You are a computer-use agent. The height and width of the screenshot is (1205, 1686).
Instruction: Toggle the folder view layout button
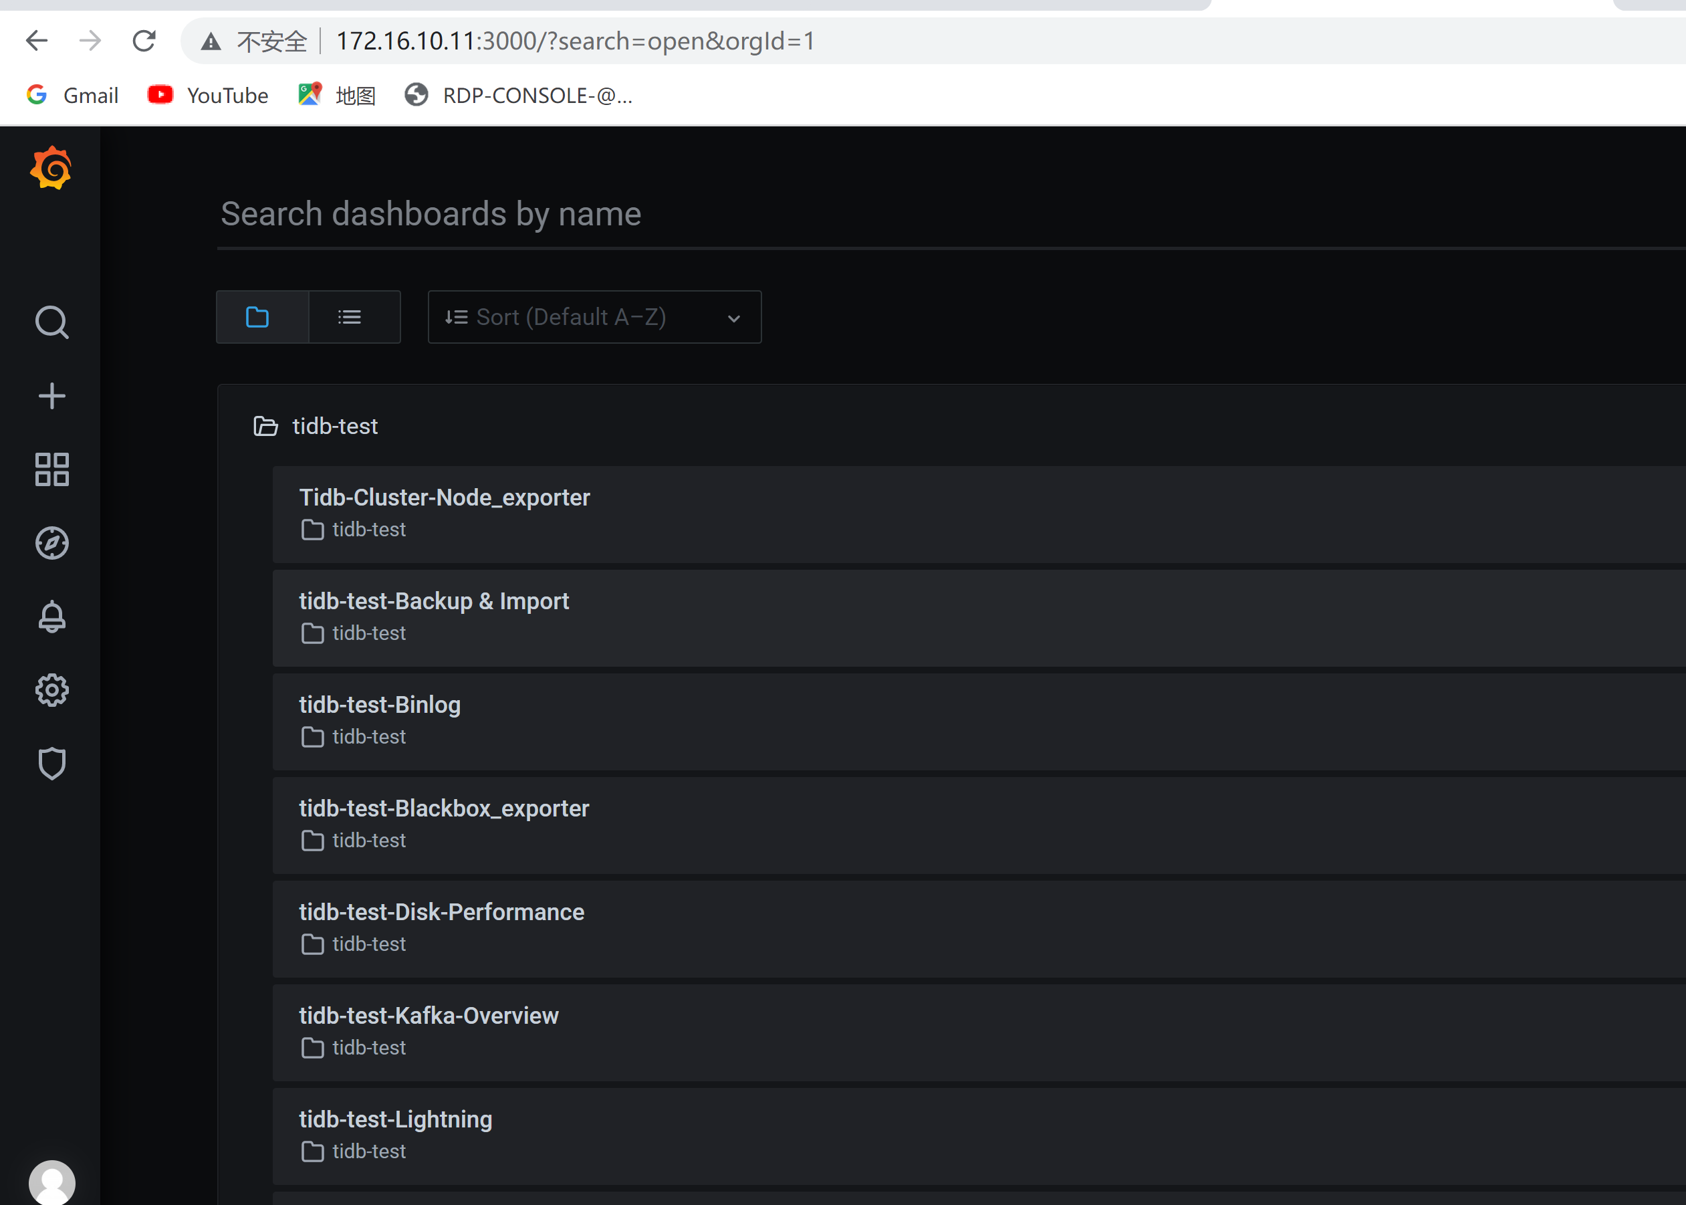coord(259,317)
